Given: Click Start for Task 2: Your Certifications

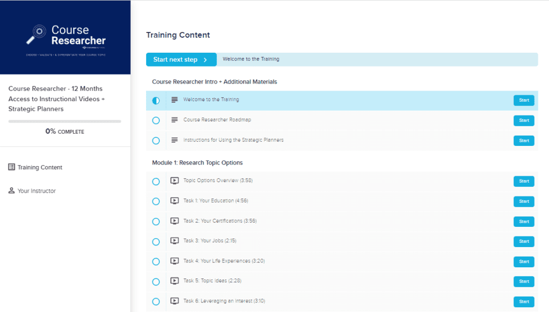Looking at the screenshot, I should point(524,221).
